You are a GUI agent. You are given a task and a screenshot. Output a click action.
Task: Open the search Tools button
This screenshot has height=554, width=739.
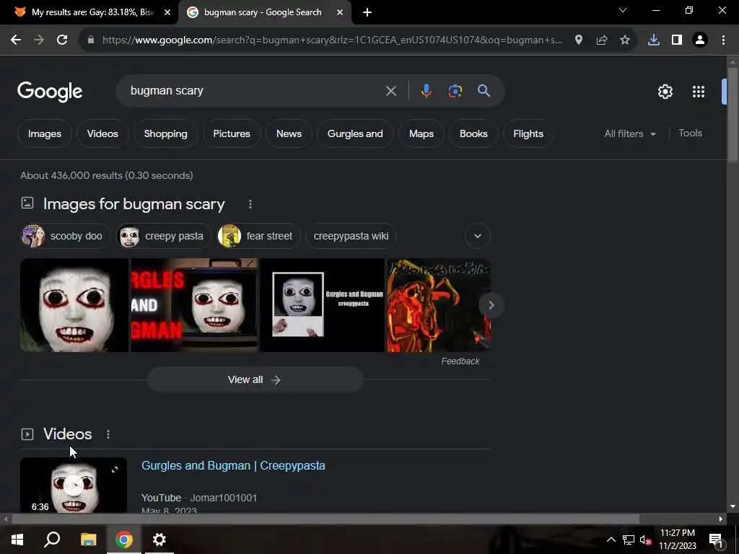click(x=690, y=133)
